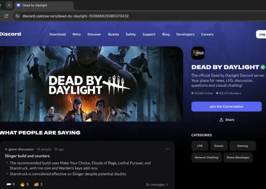This screenshot has height=189, width=266.
Task: Click the 213,442 Online count
Action: click(x=202, y=93)
